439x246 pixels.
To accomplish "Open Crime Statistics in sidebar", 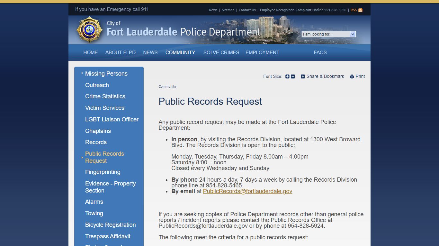I will [105, 96].
